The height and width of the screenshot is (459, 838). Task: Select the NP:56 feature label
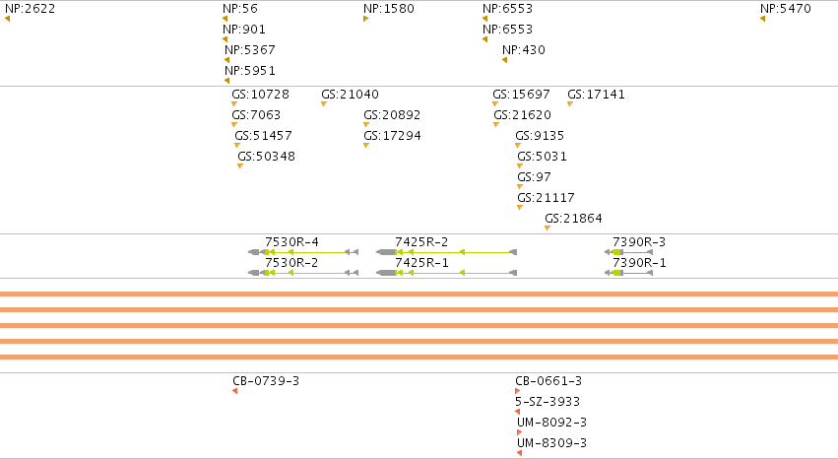[240, 9]
